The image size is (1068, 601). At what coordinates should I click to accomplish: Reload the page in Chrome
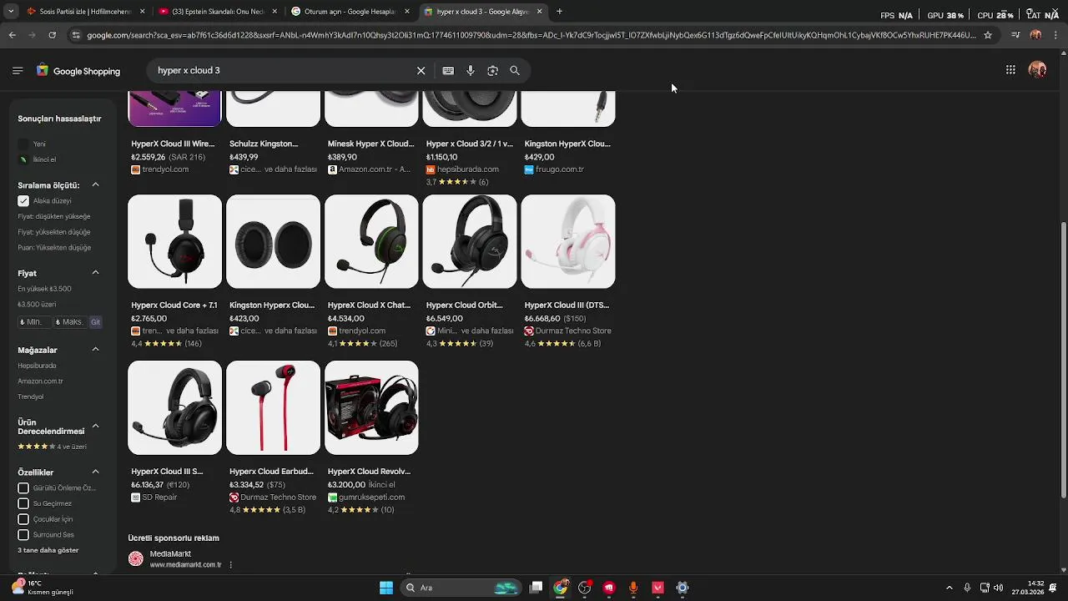click(x=52, y=35)
